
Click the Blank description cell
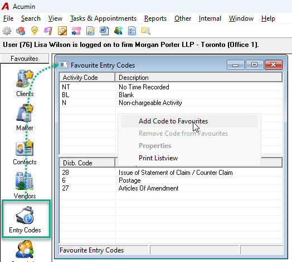tap(126, 95)
